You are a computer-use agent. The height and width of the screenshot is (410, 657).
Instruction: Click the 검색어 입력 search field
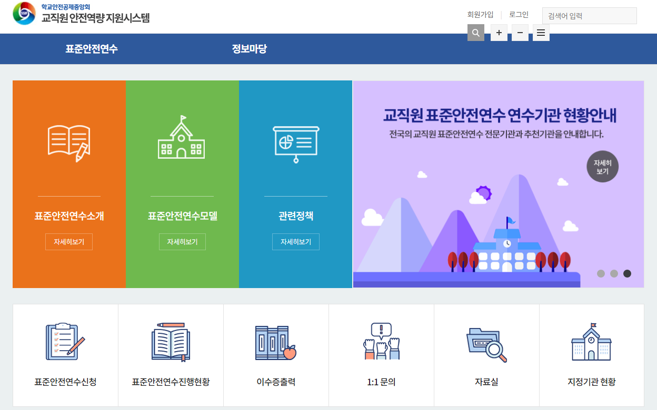[x=589, y=15]
